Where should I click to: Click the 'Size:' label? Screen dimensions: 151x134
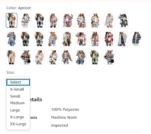pyautogui.click(x=10, y=72)
